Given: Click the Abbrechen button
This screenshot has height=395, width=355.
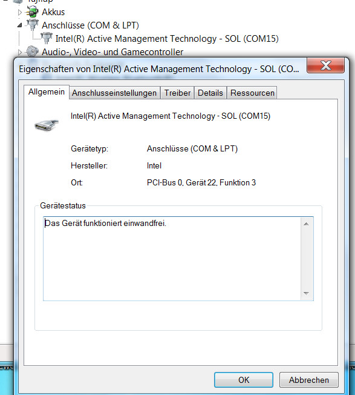Looking at the screenshot, I should [309, 380].
